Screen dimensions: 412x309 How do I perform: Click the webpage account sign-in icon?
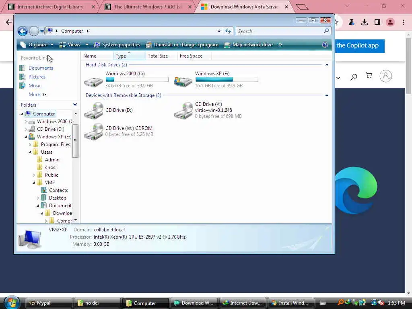point(386,76)
